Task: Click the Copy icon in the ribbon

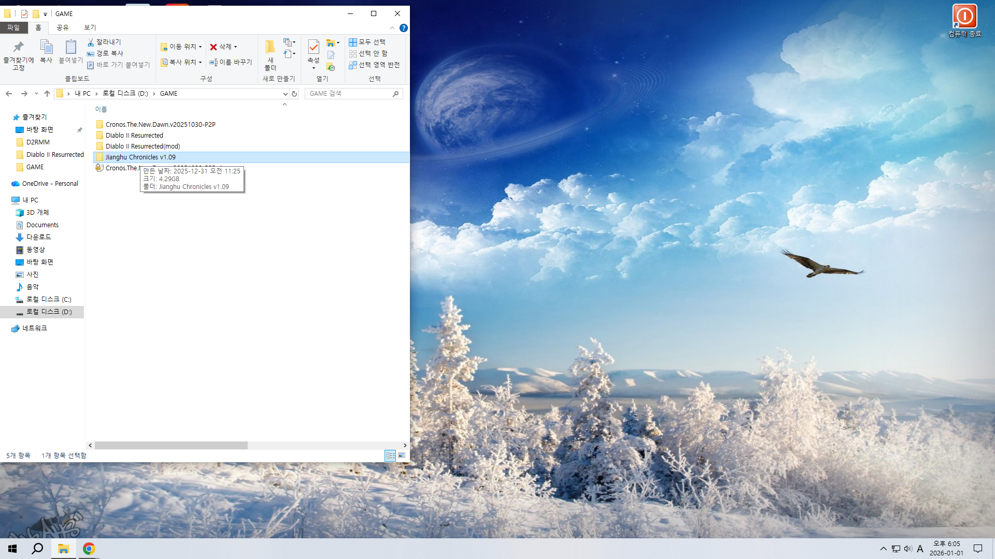Action: coord(46,47)
